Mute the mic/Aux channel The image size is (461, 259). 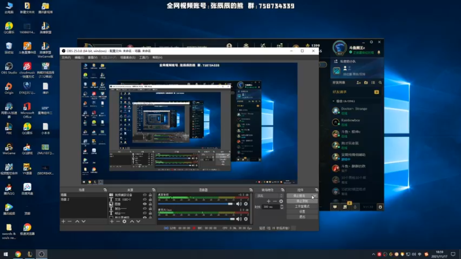click(239, 219)
